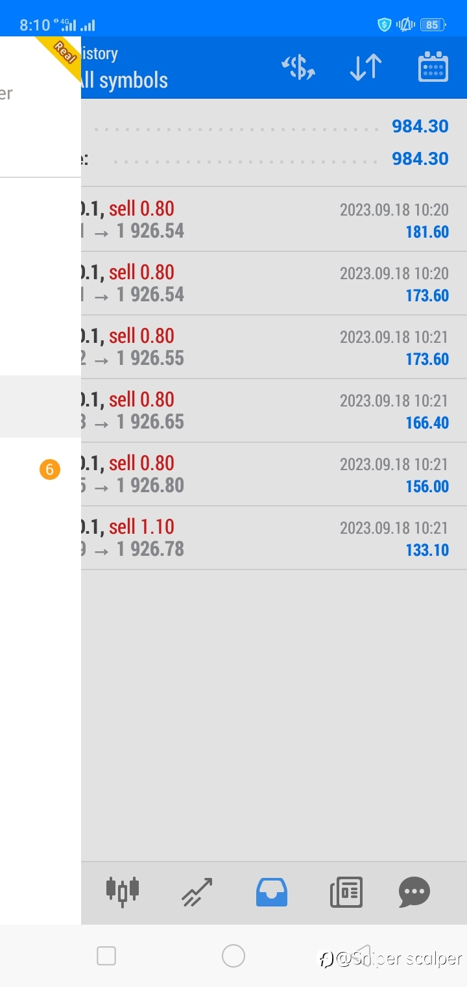Select the highlighted side drawer menu item
The height and width of the screenshot is (987, 467).
click(40, 406)
